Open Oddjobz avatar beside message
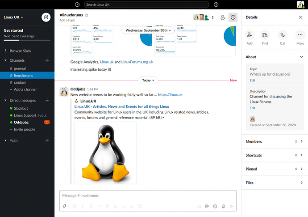The image size is (308, 217). (64, 92)
